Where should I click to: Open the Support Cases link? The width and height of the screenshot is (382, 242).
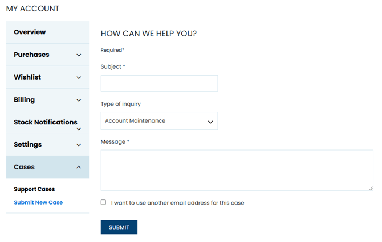(34, 189)
